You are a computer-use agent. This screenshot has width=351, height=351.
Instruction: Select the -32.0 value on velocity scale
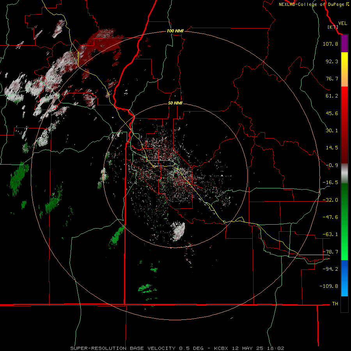(x=330, y=200)
